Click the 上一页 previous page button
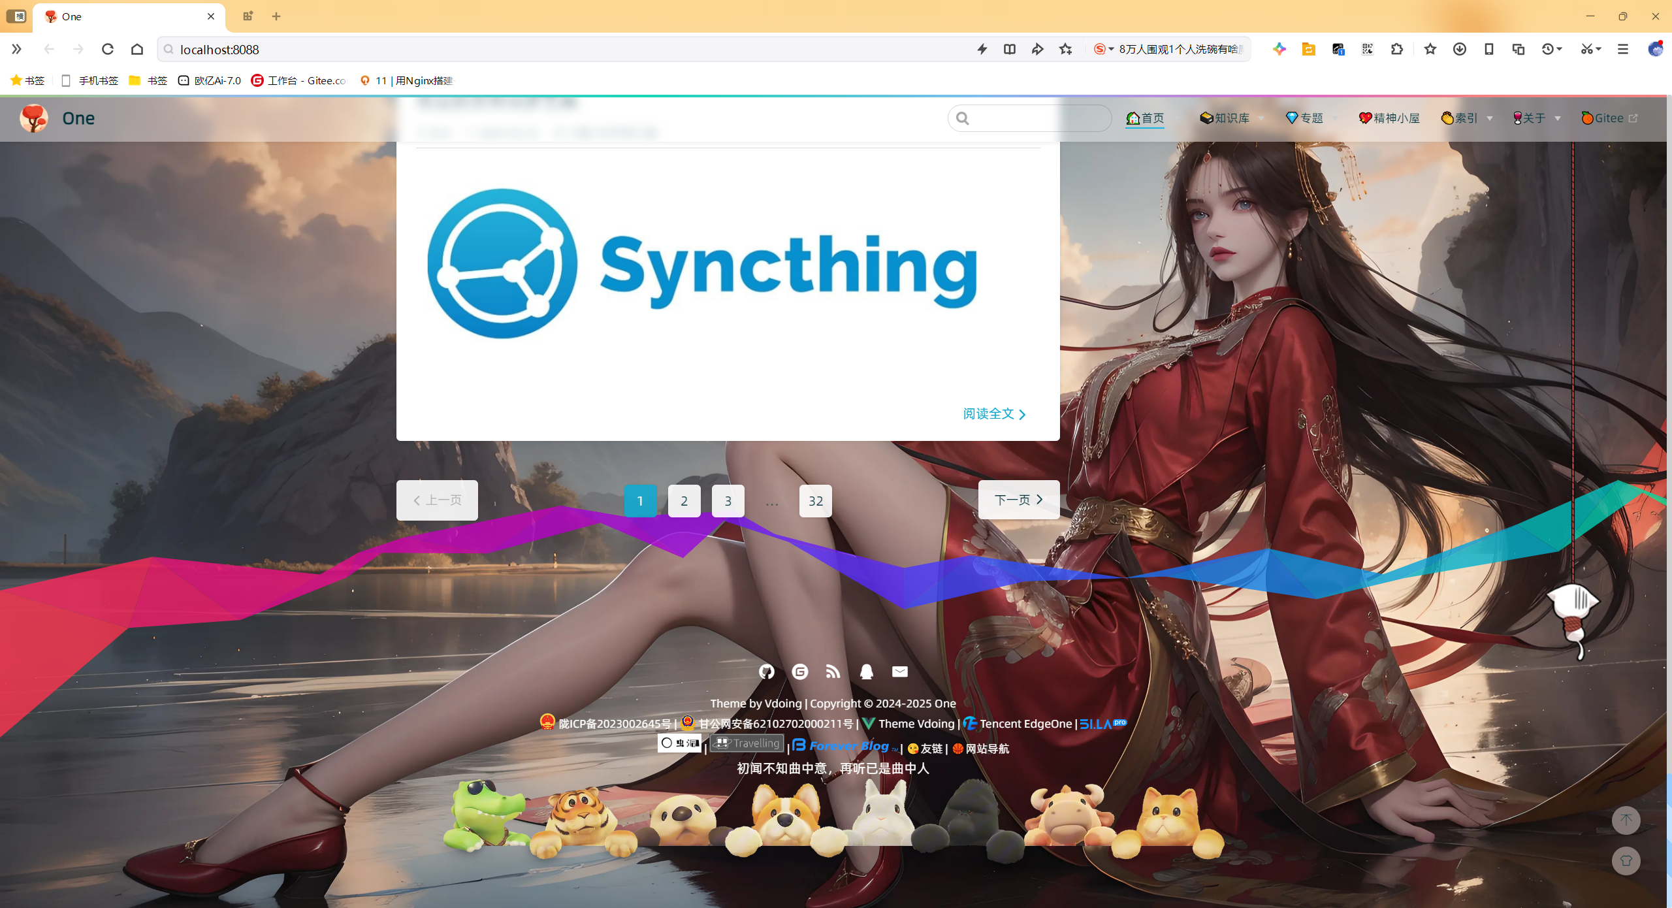The height and width of the screenshot is (908, 1672). click(437, 500)
